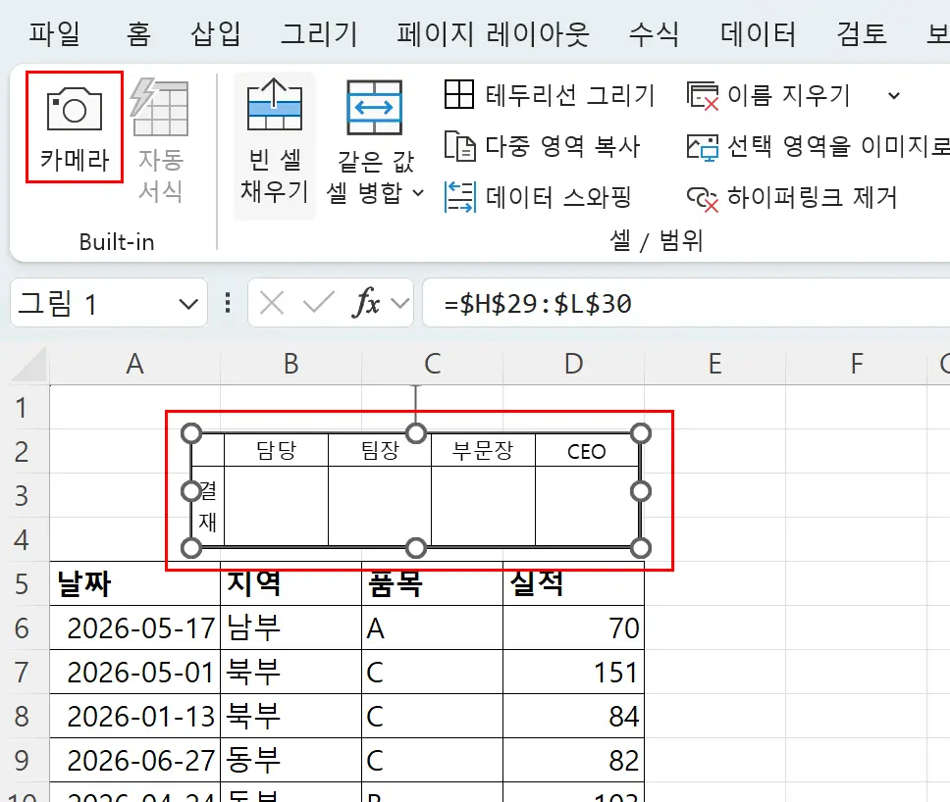Run 데이터 스와핑 data swap tool
Screen dimensions: 950x802
(x=461, y=196)
